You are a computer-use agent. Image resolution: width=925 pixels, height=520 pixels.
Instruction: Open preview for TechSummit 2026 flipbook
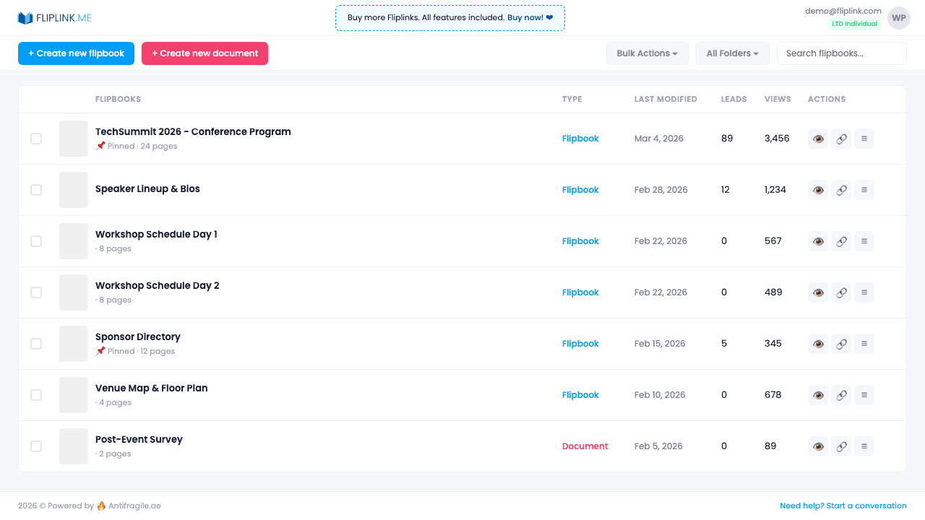pos(817,138)
